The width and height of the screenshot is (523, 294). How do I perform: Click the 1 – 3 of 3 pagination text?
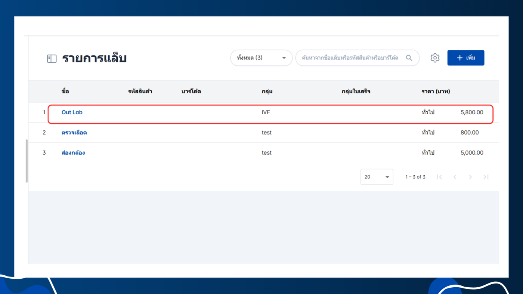tap(415, 177)
